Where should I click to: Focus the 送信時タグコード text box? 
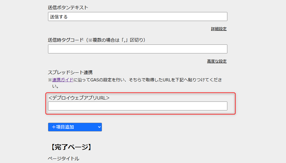coord(137,49)
